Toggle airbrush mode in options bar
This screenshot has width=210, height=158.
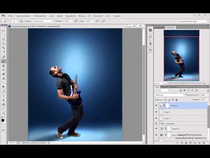point(98,21)
